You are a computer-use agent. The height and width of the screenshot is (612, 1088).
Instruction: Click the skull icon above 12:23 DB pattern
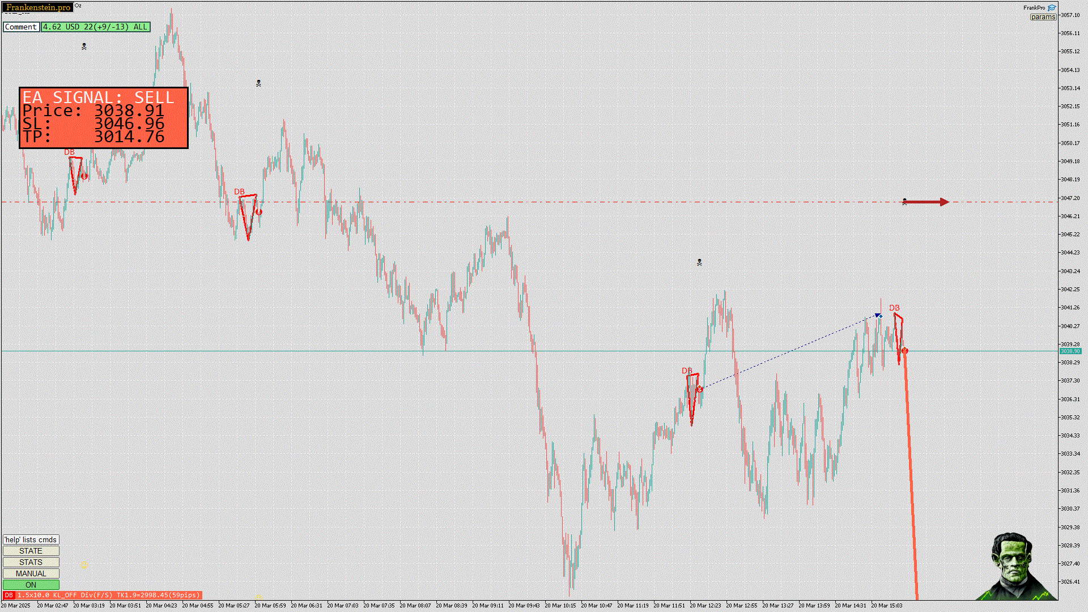[699, 262]
